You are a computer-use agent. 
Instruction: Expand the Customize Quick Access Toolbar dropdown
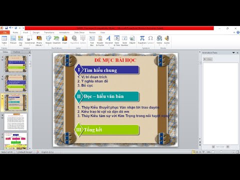[23, 28]
